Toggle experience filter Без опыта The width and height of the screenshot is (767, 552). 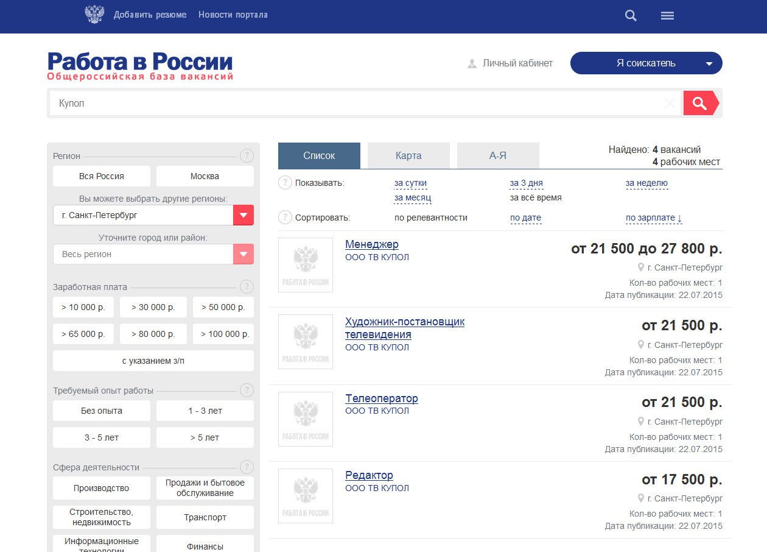[102, 411]
